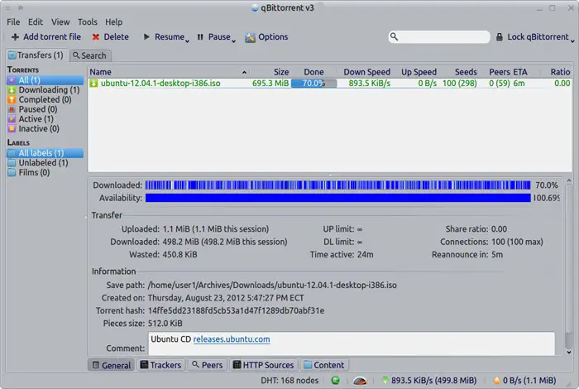Switch to the Transfers (1) tab
Viewport: 579px width, 389px height.
coord(36,55)
